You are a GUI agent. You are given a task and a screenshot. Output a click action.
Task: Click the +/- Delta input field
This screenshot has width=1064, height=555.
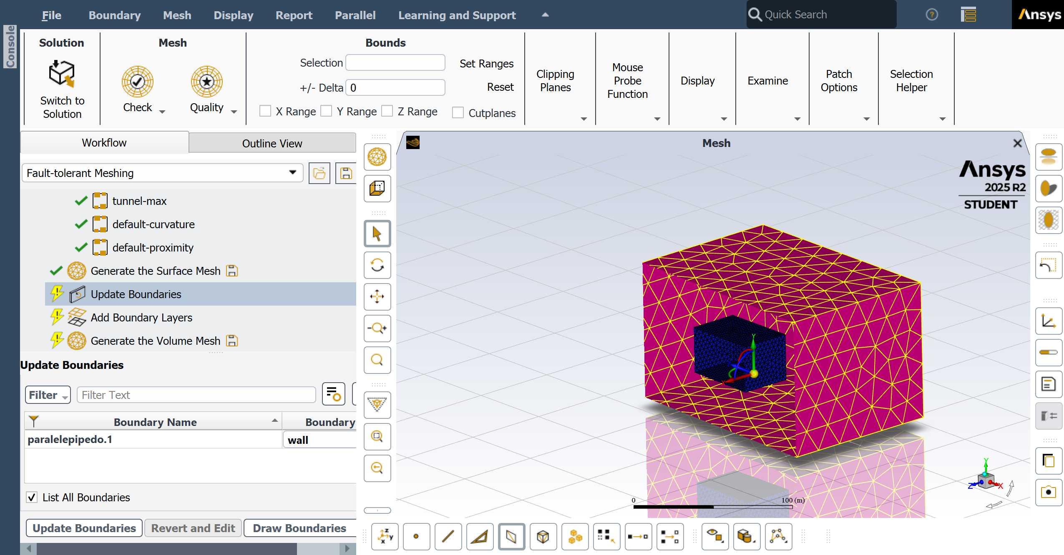tap(395, 88)
